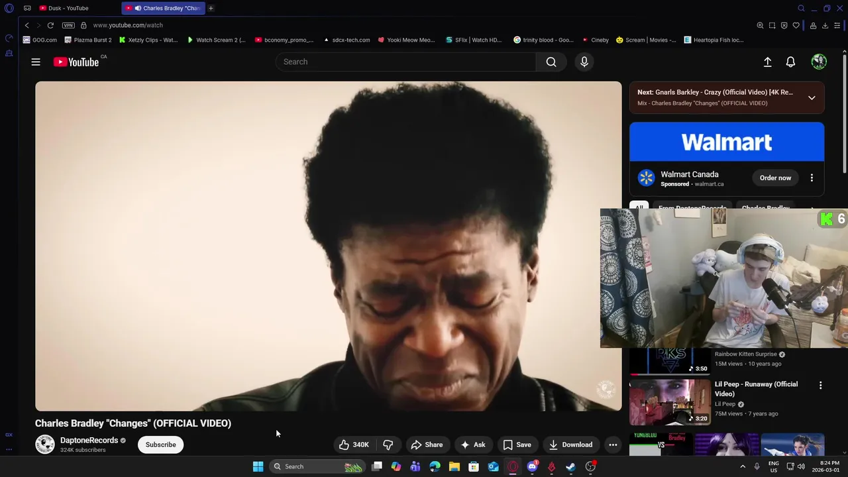Open the Xetzly Clips bookmark
The image size is (848, 477).
pos(148,40)
